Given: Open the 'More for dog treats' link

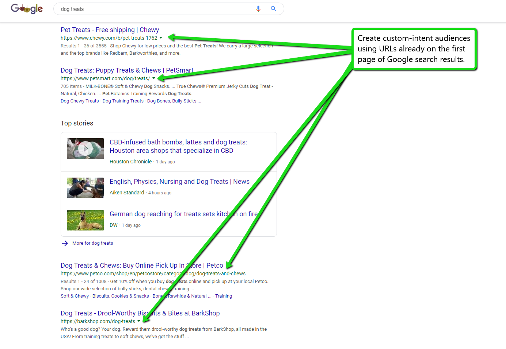Looking at the screenshot, I should pos(92,243).
